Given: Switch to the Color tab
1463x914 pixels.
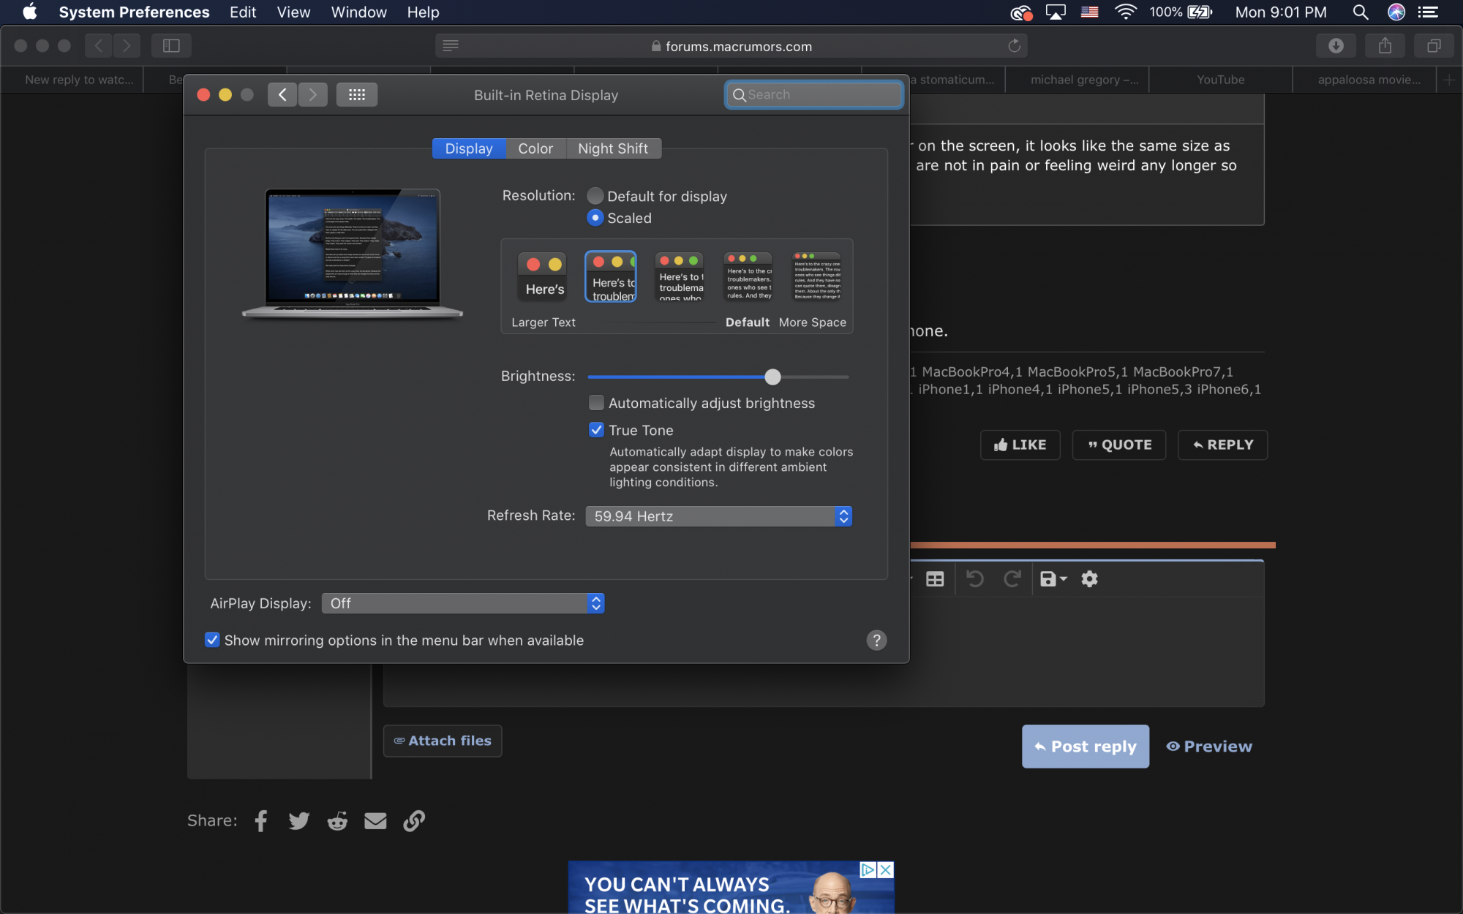Looking at the screenshot, I should point(535,148).
